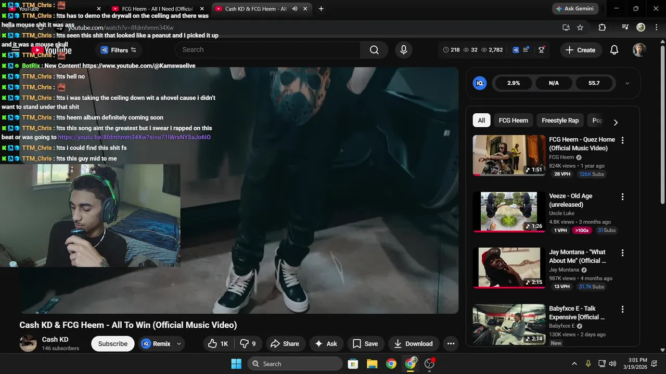Image resolution: width=666 pixels, height=374 pixels.
Task: Close the FCG Heem All I Need tab
Action: point(202,9)
